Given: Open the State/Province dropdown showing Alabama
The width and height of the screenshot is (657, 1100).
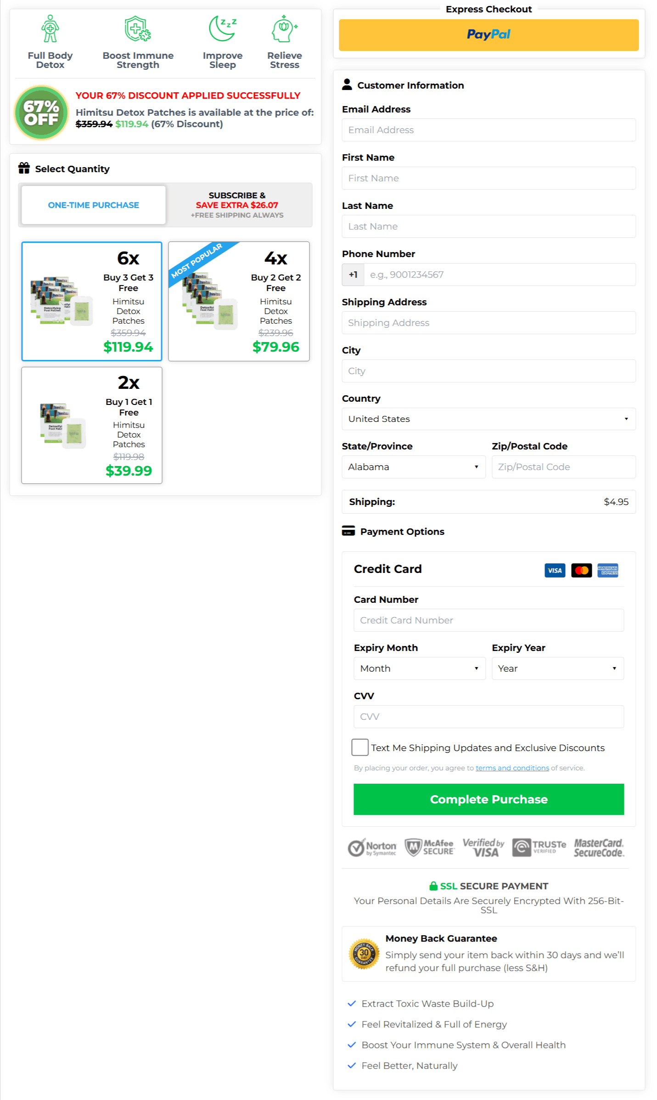Looking at the screenshot, I should 413,466.
